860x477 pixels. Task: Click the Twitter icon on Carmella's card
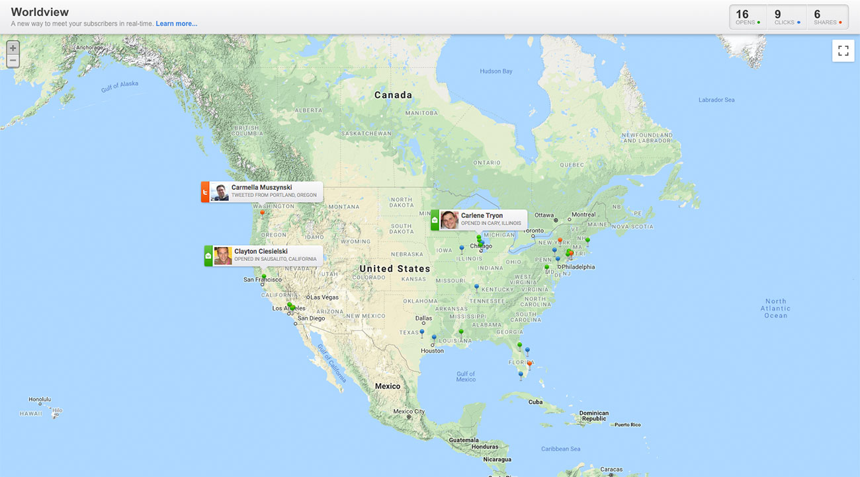pyautogui.click(x=205, y=192)
